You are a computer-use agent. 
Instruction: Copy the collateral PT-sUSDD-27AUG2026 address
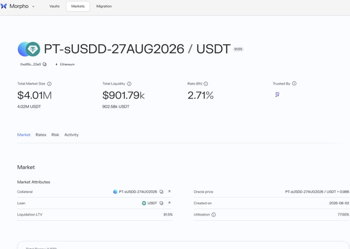[161, 192]
